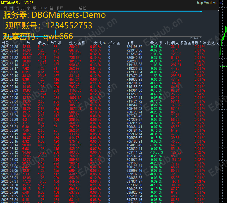
Task: Click percentage 0.17 % on 2025.08.14
Action: (x=95, y=145)
